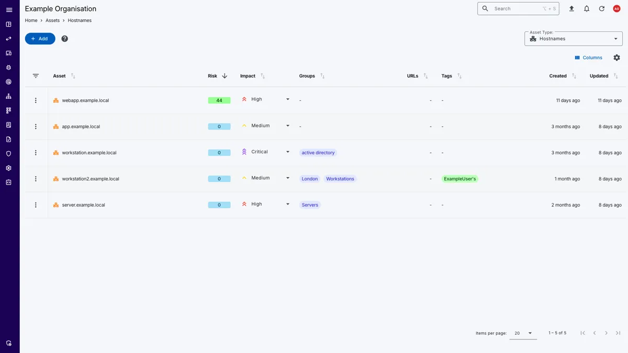
Task: Click the refresh icon in header
Action: [x=602, y=9]
